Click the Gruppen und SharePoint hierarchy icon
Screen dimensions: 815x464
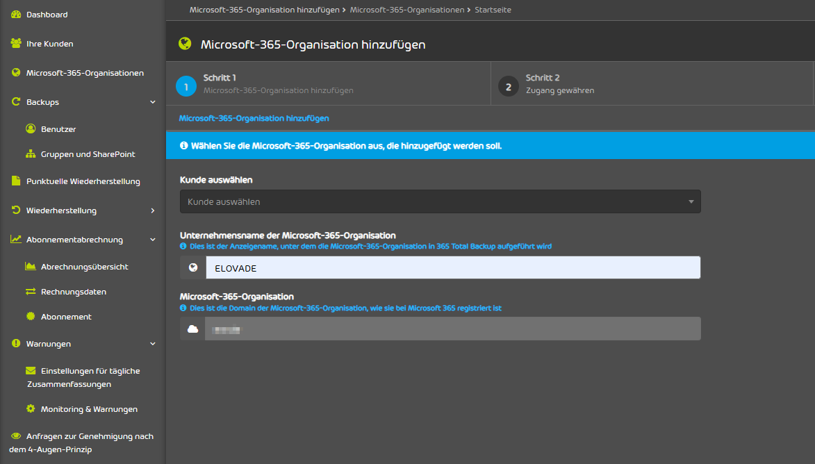(x=31, y=154)
